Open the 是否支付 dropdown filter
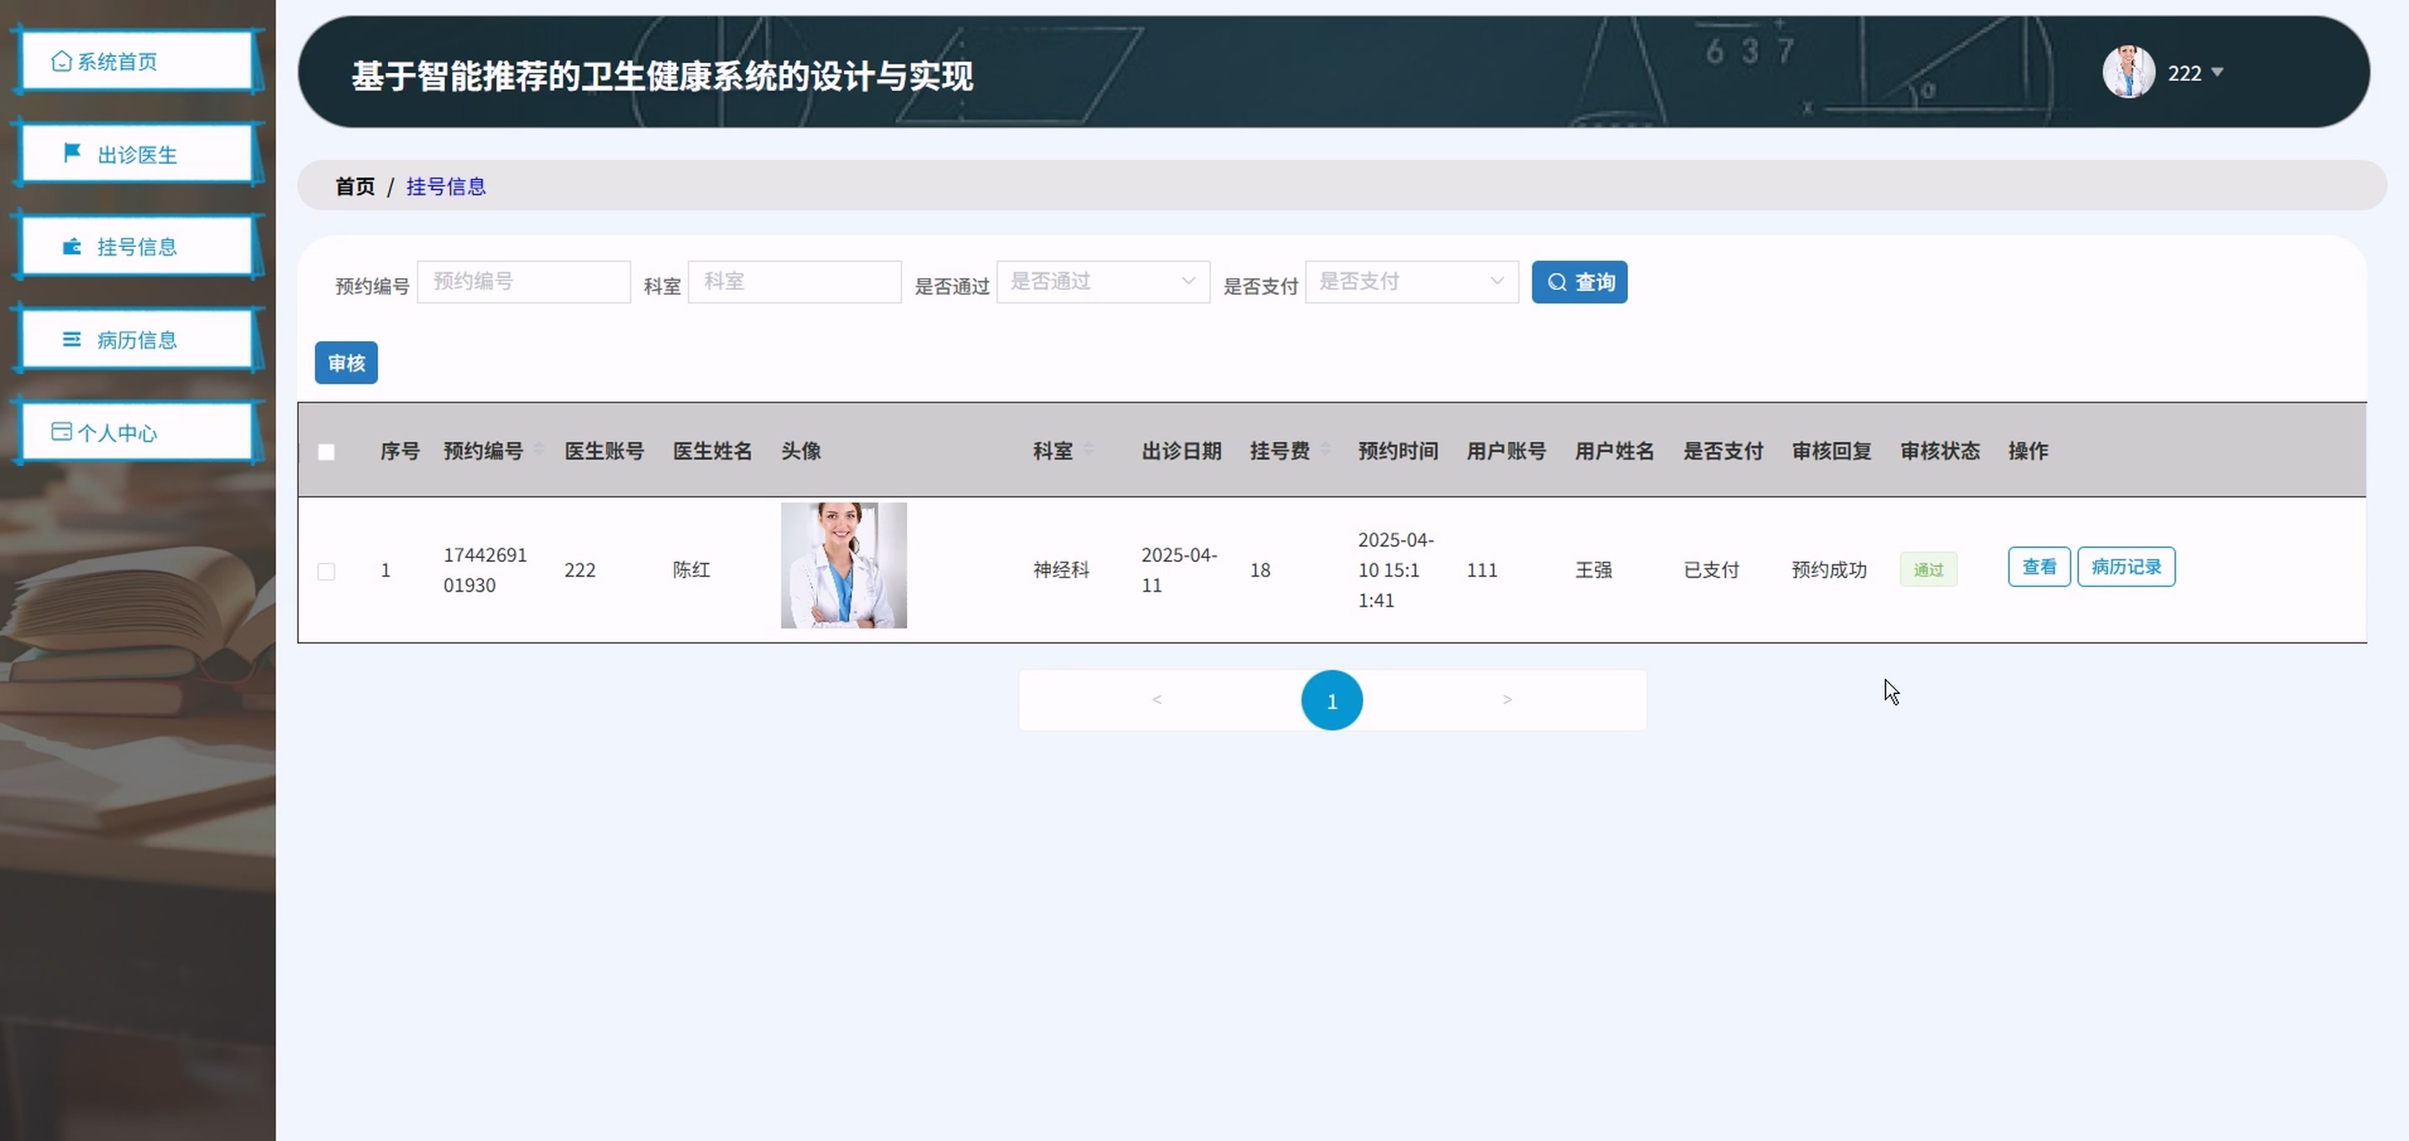2409x1141 pixels. click(1411, 281)
